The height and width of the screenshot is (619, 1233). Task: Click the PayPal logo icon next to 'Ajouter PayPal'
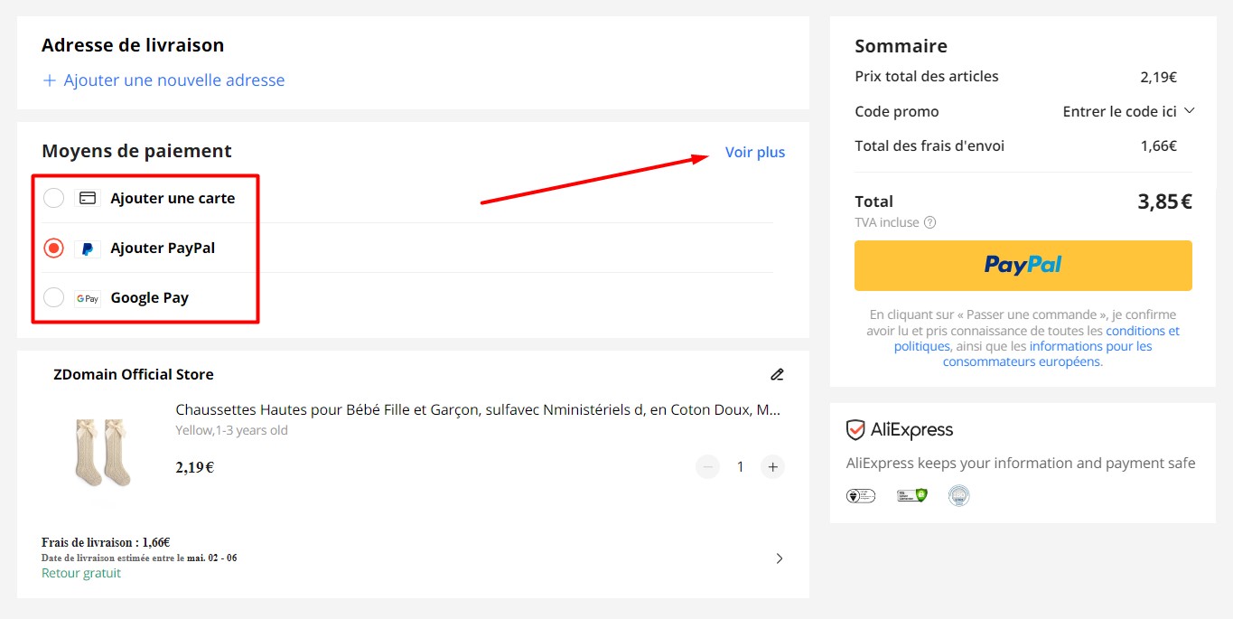point(87,247)
